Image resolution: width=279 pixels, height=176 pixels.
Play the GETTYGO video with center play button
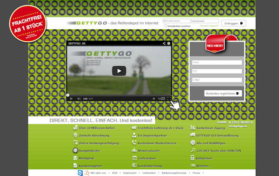(x=119, y=71)
